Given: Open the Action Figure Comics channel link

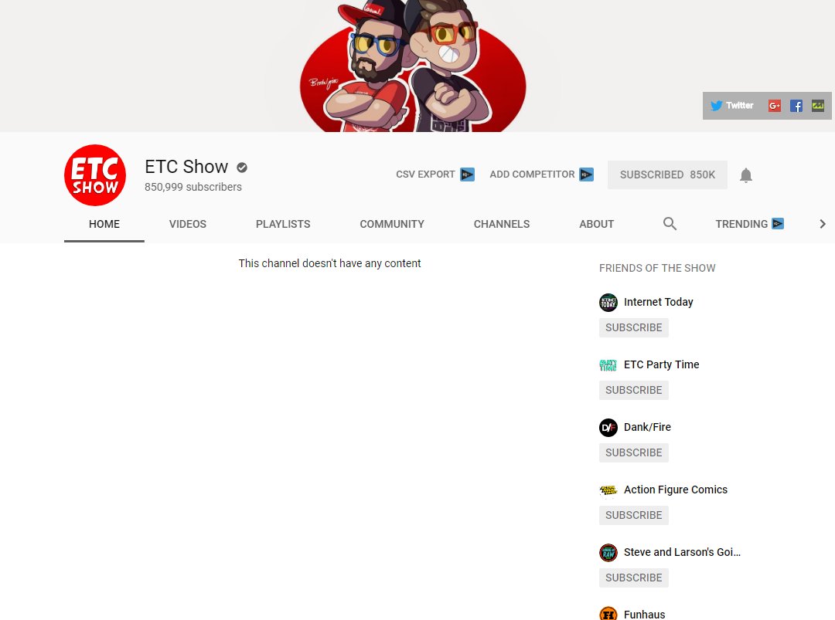Looking at the screenshot, I should [x=675, y=490].
